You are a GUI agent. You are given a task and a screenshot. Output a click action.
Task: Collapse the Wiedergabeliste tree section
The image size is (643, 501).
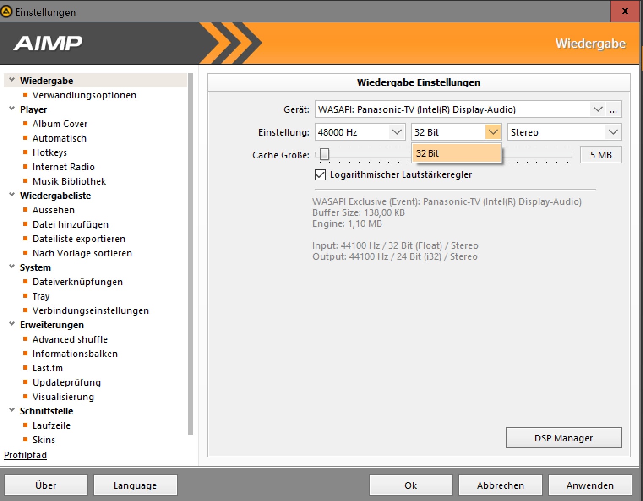click(12, 195)
